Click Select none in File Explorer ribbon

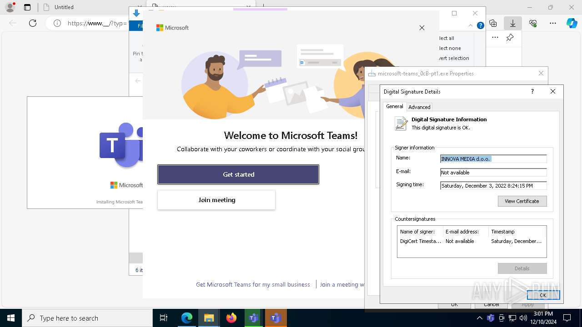pyautogui.click(x=450, y=48)
